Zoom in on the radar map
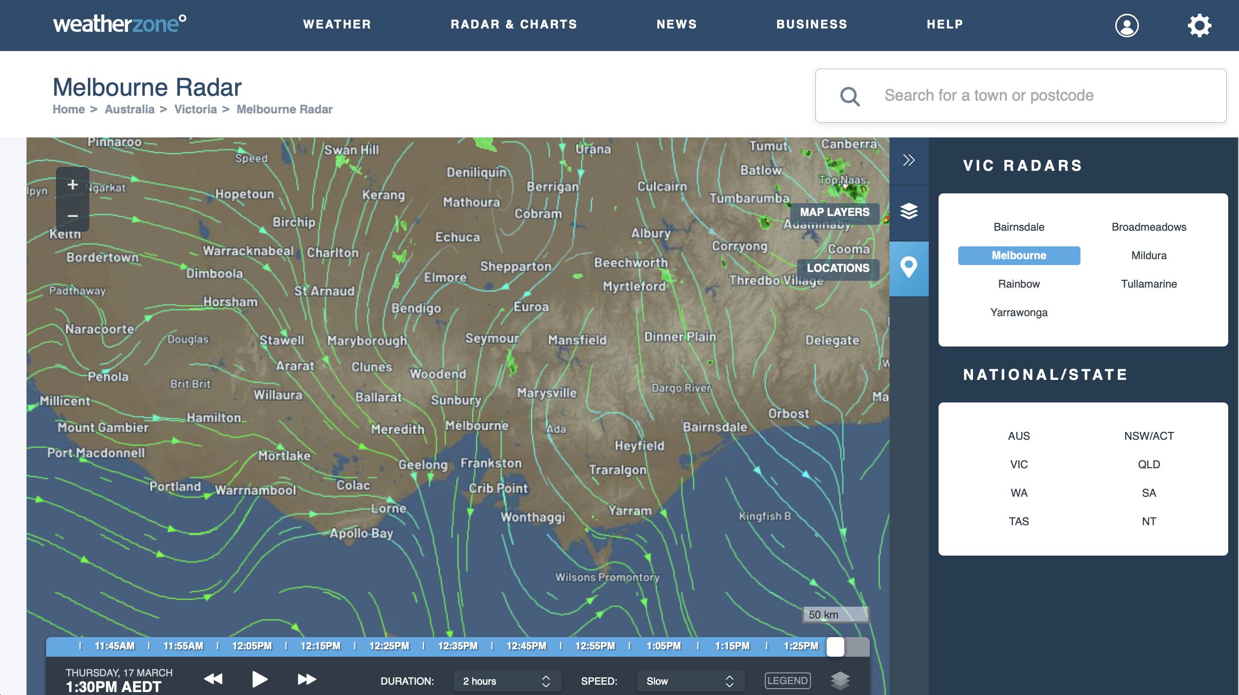 73,185
